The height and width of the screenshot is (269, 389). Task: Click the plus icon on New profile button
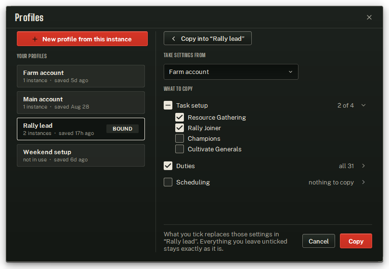pyautogui.click(x=35, y=39)
